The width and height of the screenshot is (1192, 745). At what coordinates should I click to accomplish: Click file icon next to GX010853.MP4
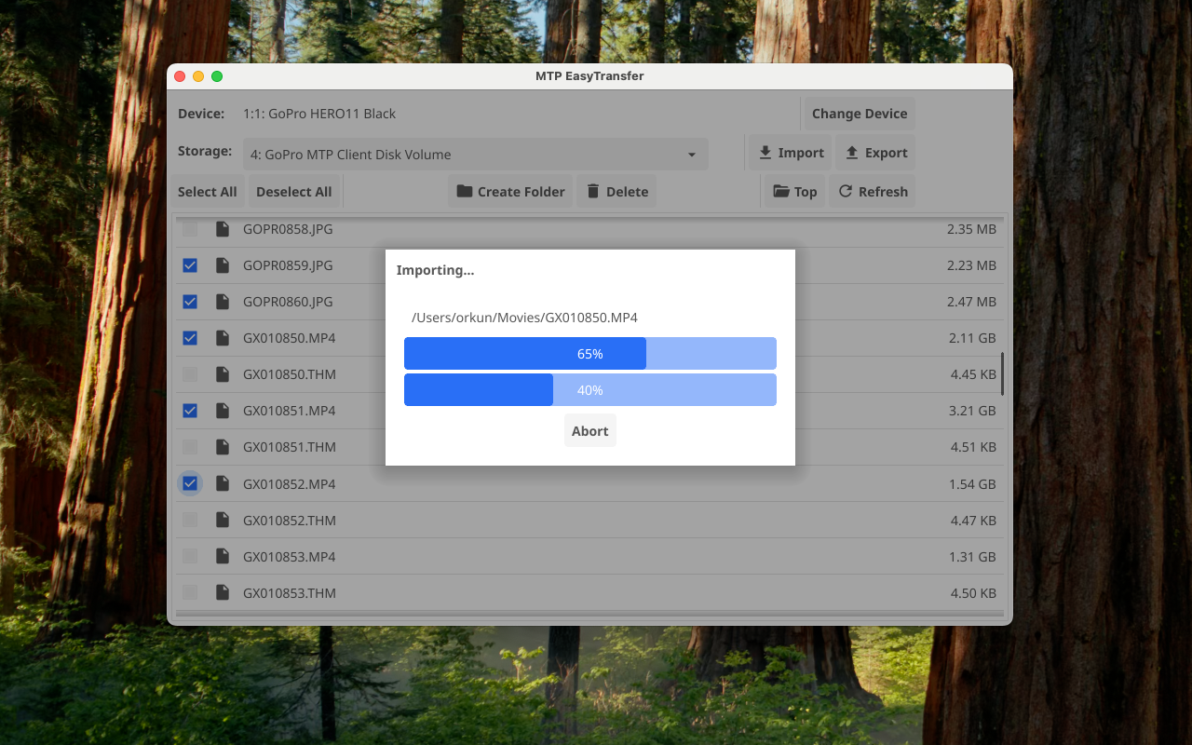pos(223,557)
